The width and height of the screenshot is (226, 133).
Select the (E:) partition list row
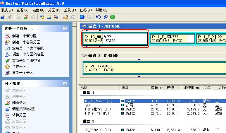coord(155,109)
